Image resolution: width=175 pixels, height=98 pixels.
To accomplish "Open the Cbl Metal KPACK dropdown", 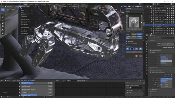I will 133,16.
